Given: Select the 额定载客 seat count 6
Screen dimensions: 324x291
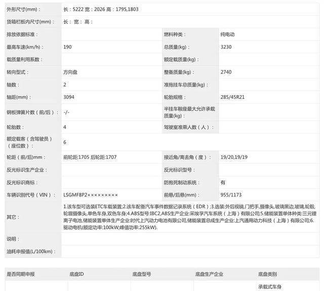Looking at the screenshot, I should 65,142.
